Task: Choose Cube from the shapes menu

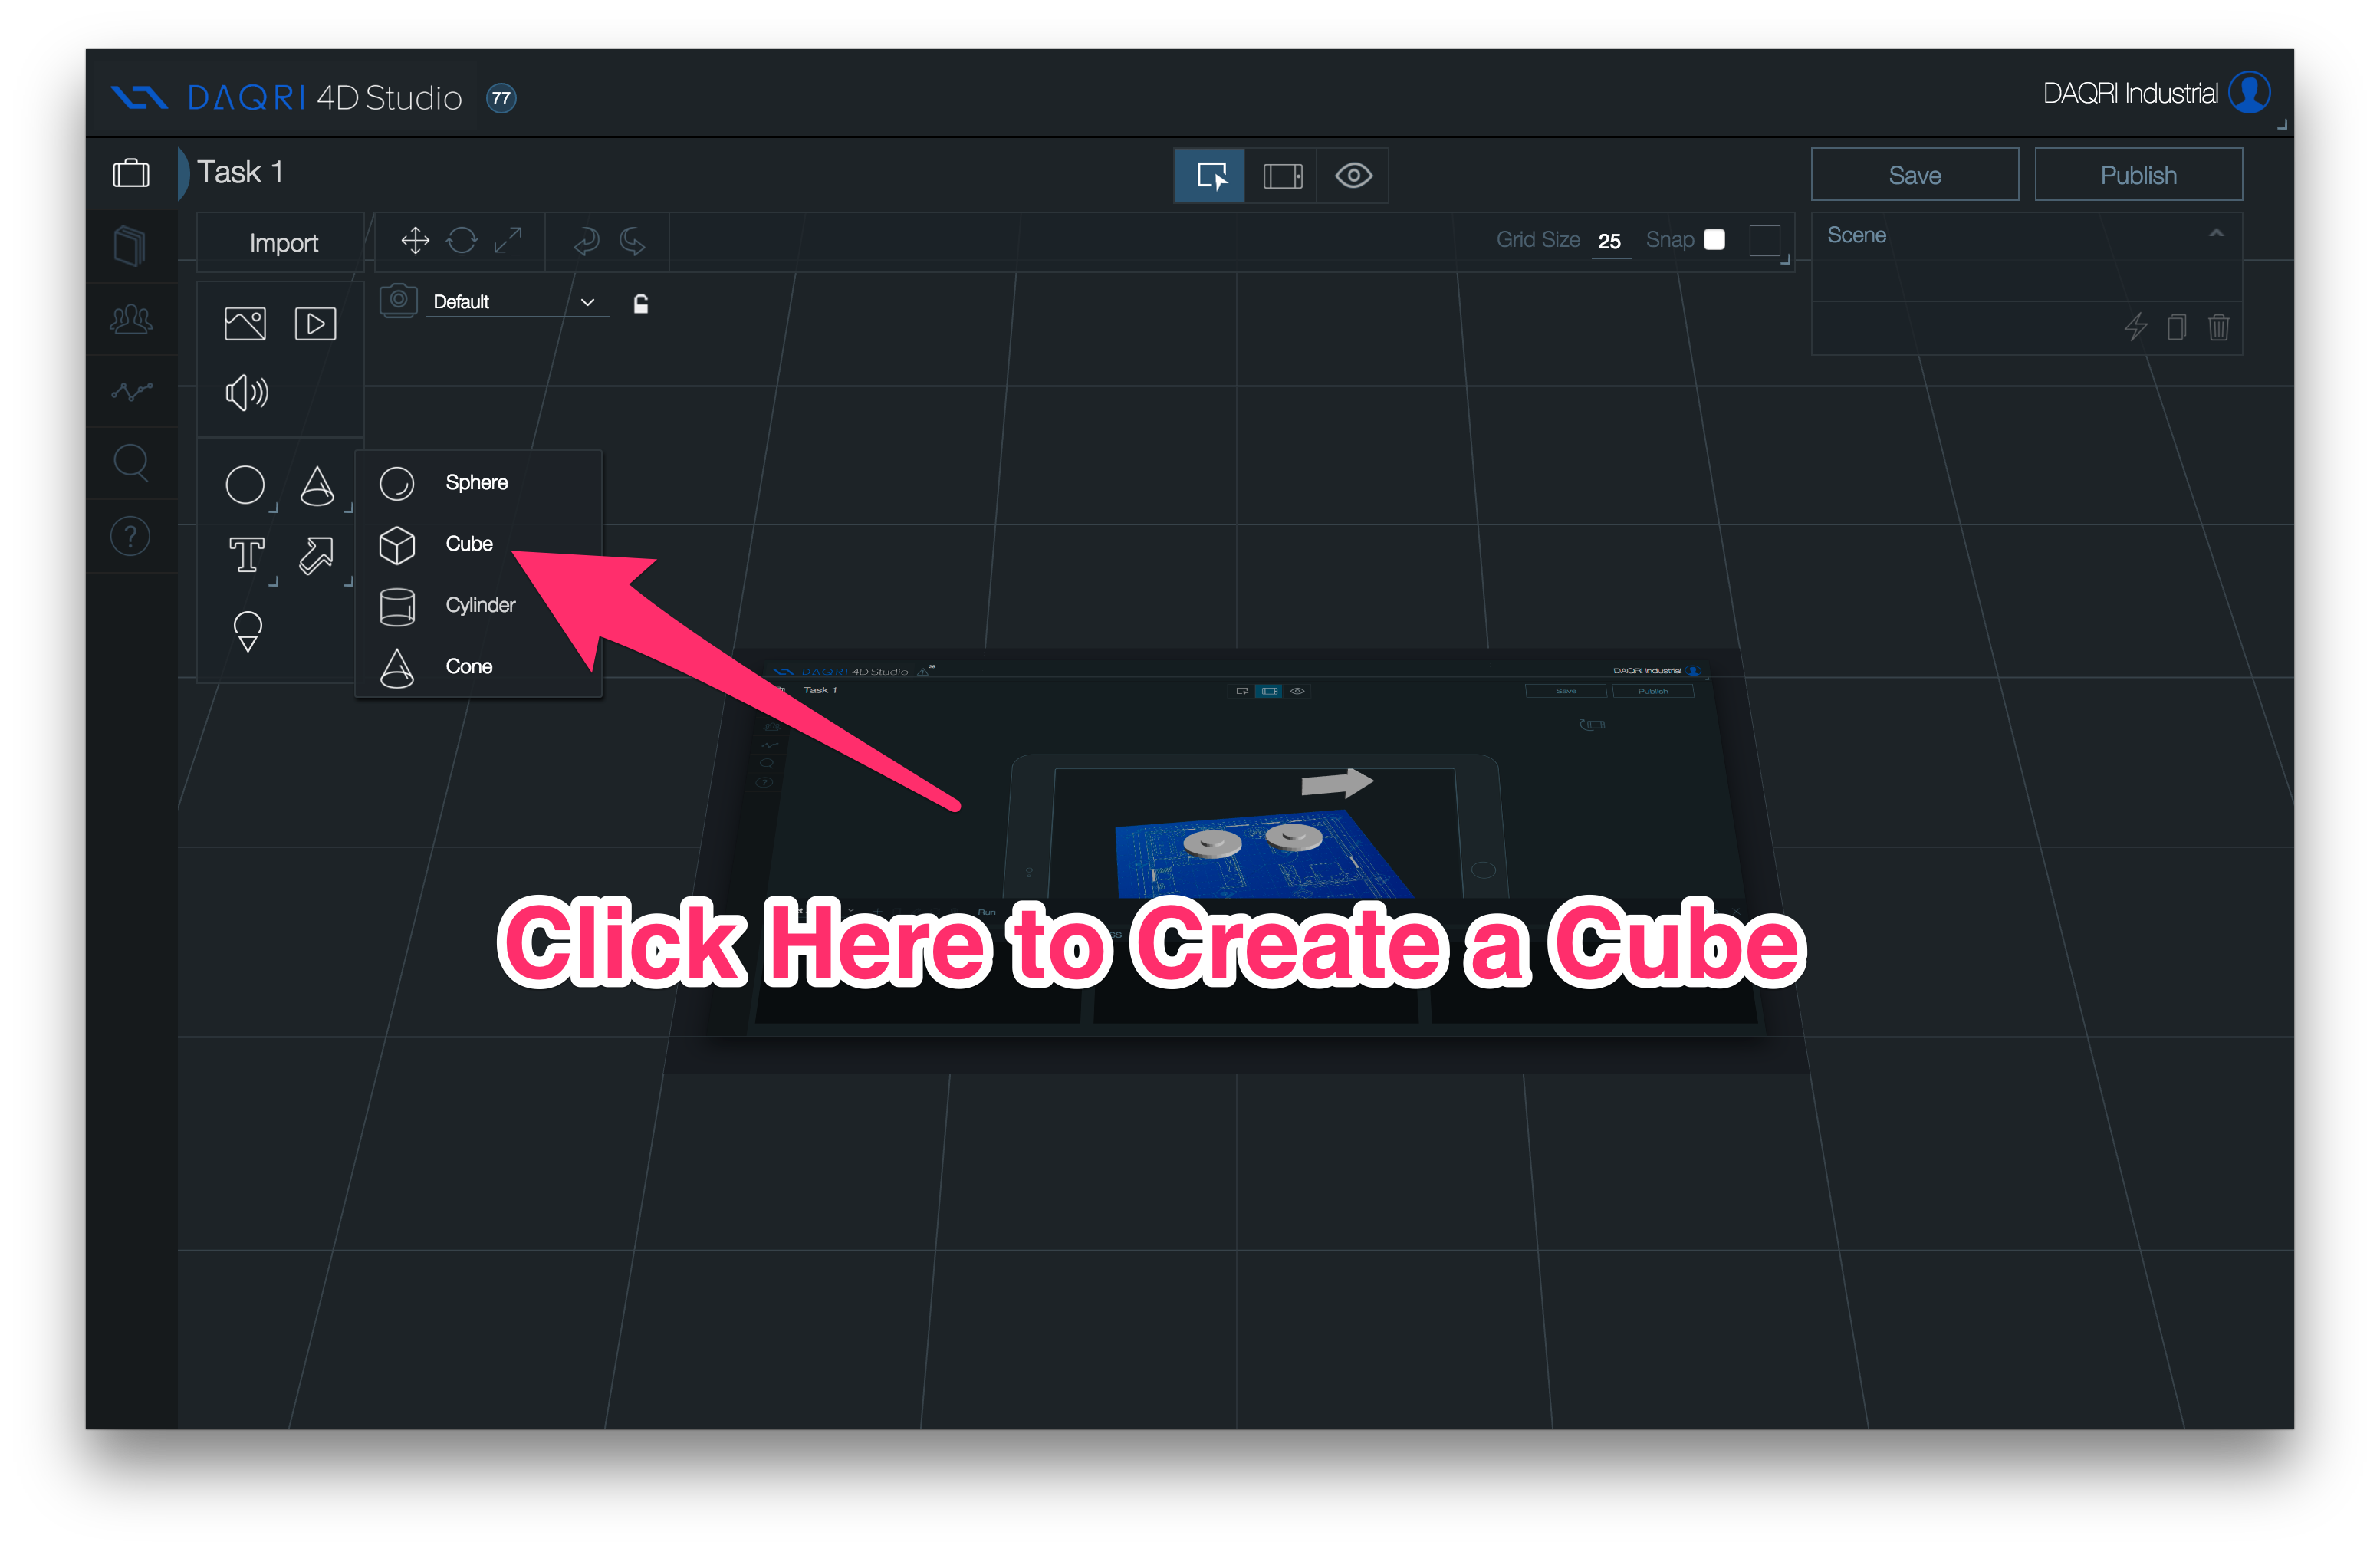Action: pos(479,544)
